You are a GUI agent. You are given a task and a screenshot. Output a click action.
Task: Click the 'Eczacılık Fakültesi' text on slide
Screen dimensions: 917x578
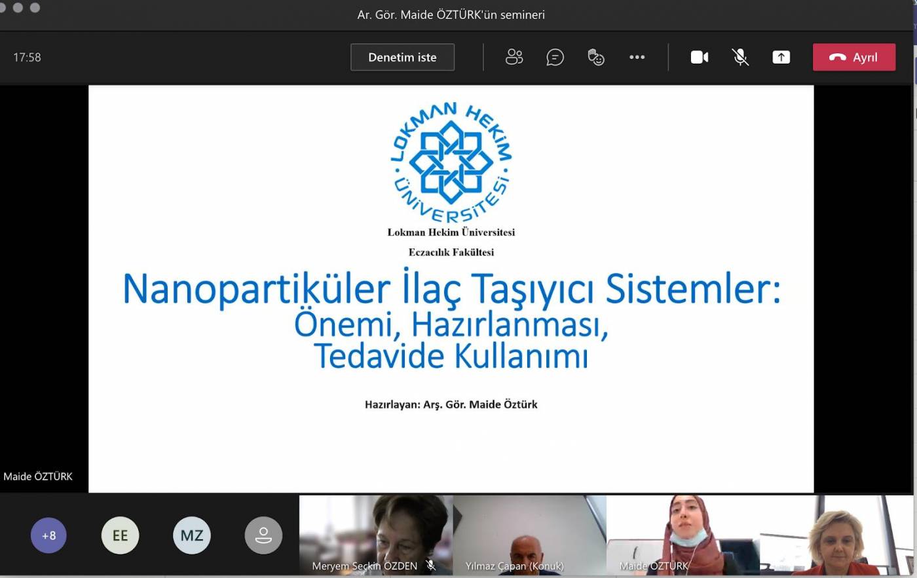pos(451,252)
